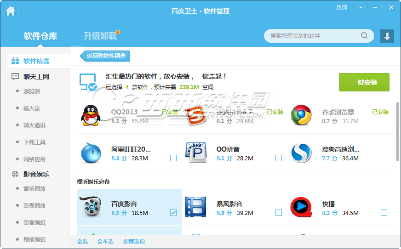Click the 百度影音 title text
This screenshot has width=401, height=249.
pyautogui.click(x=124, y=204)
